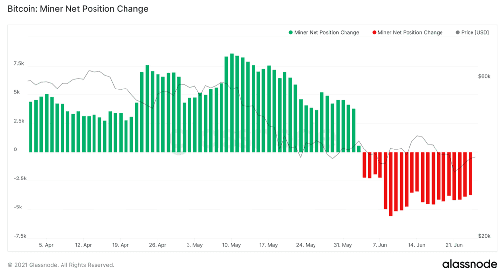Select the 21. Jun date label
Image resolution: width=504 pixels, height=268 pixels.
pos(454,245)
